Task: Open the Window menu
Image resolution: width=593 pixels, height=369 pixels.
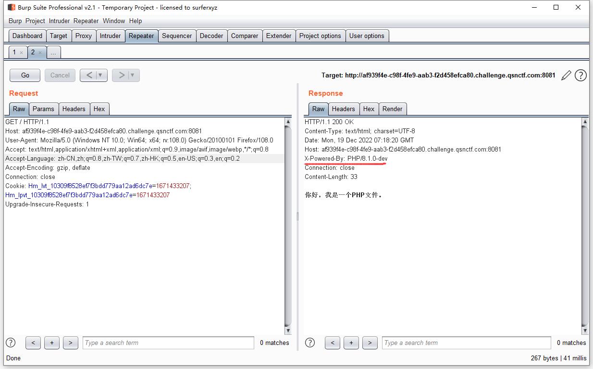Action: (x=114, y=21)
